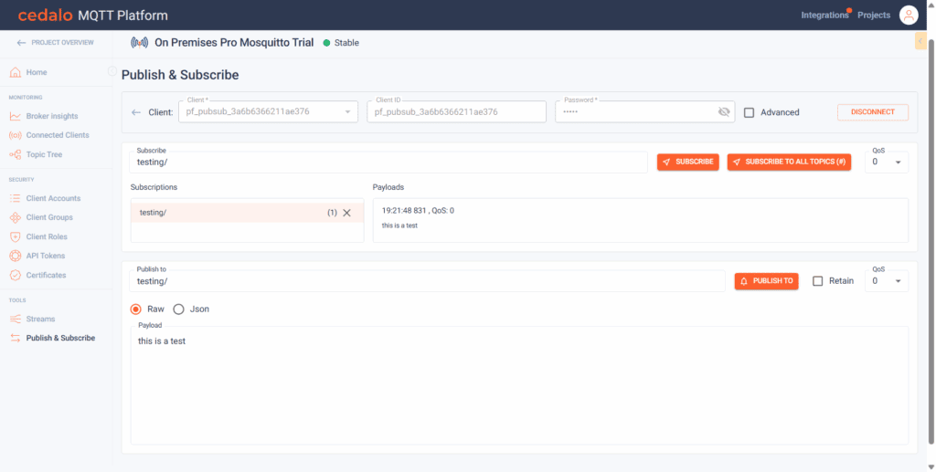This screenshot has width=936, height=472.
Task: Enable the Advanced checkbox
Action: point(750,112)
